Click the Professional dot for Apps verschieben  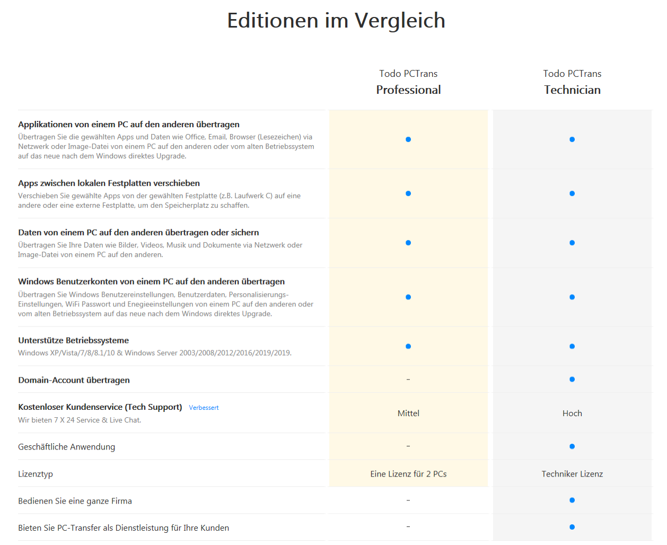pyautogui.click(x=408, y=194)
